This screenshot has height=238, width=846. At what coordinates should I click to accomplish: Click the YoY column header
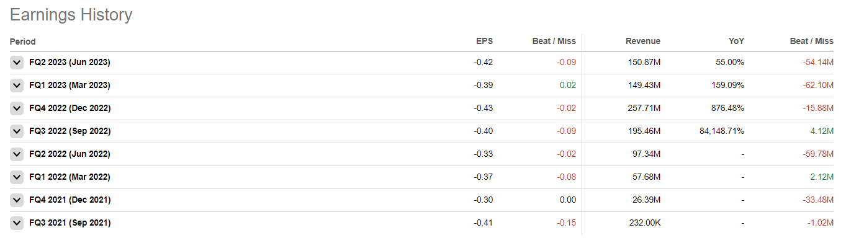[736, 42]
